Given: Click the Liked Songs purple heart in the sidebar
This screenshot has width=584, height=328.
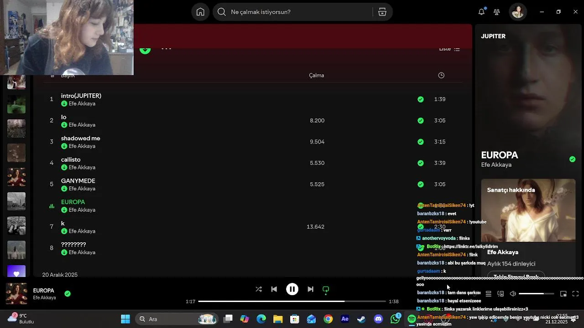Looking at the screenshot, I should 16,272.
